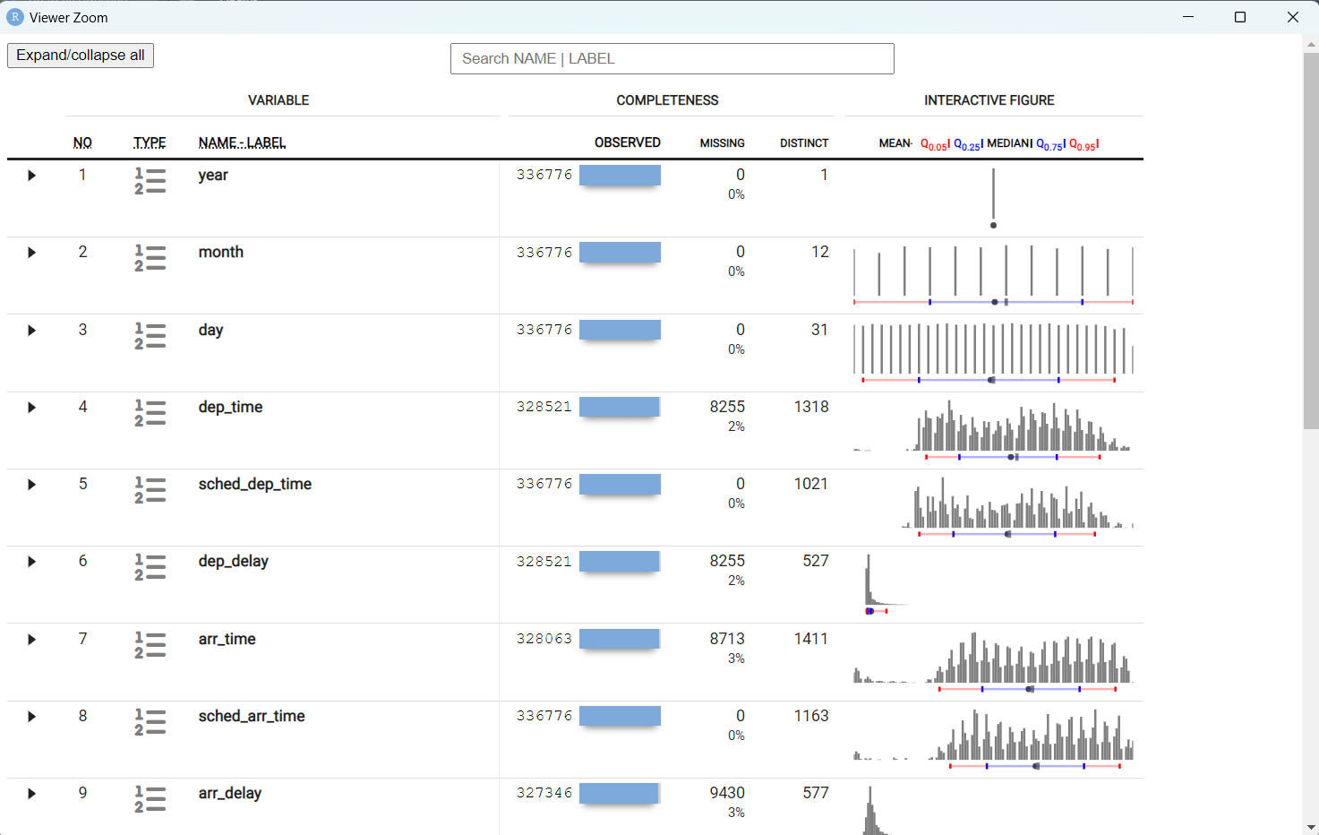Screen dimensions: 1319x835
Task: Click the numeric type icon for sched_arr_time
Action: pos(150,722)
